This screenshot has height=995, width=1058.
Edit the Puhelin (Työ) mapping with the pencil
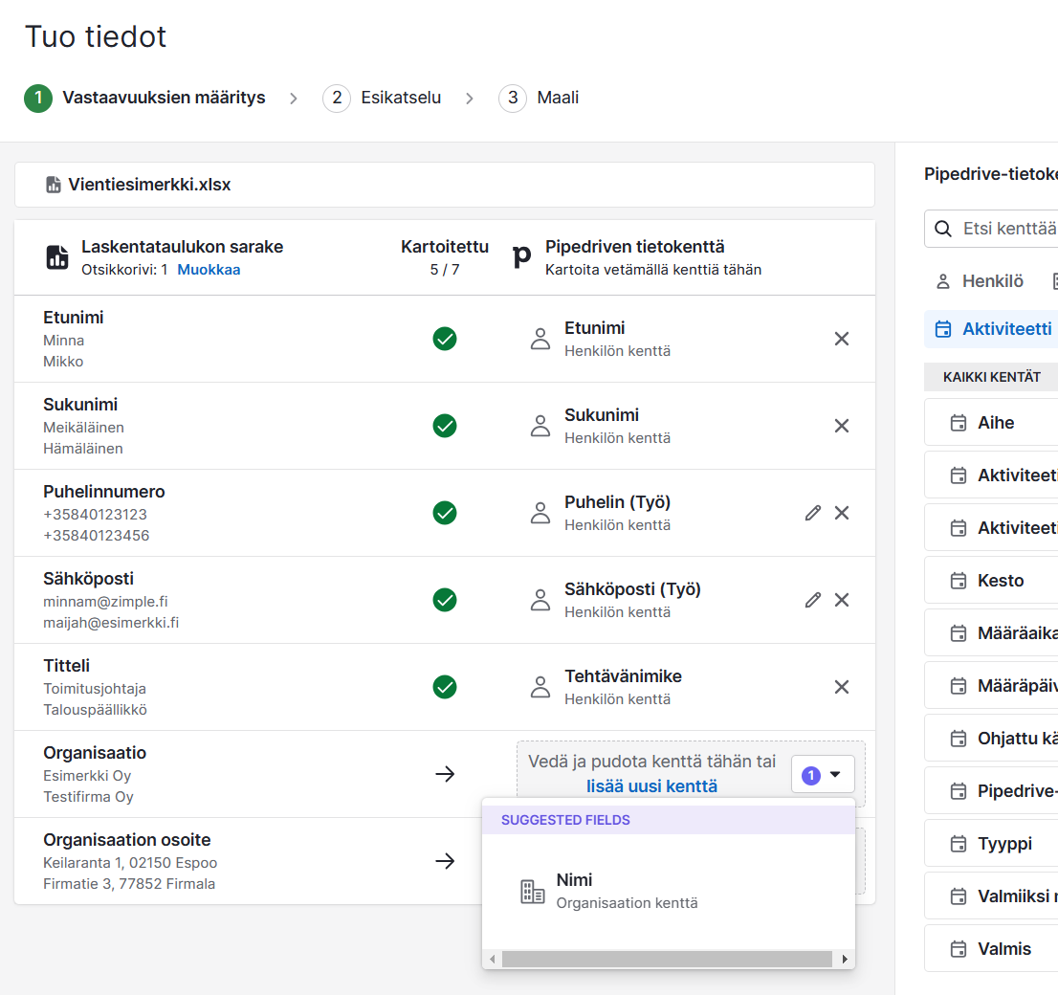point(813,513)
